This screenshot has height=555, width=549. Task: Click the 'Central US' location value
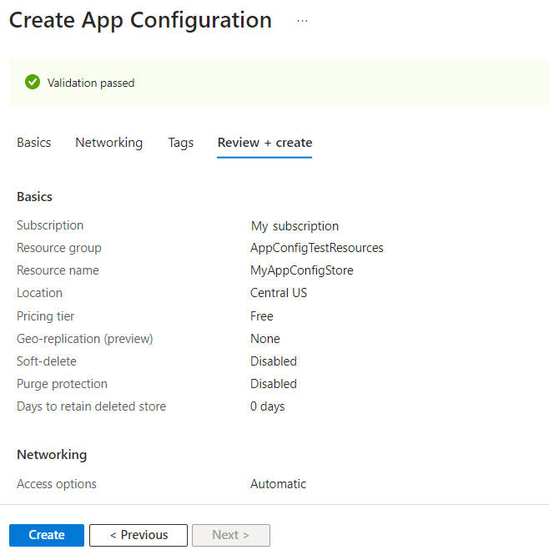click(x=279, y=293)
